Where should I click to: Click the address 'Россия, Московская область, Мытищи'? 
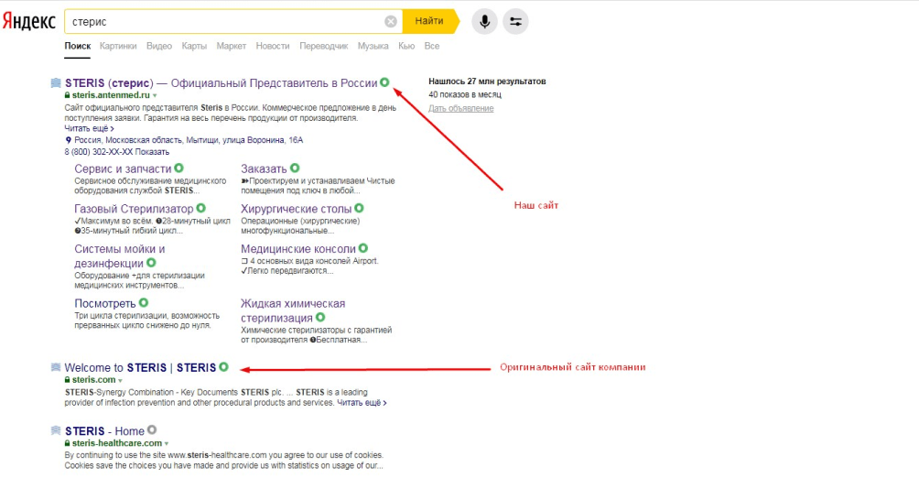point(189,140)
